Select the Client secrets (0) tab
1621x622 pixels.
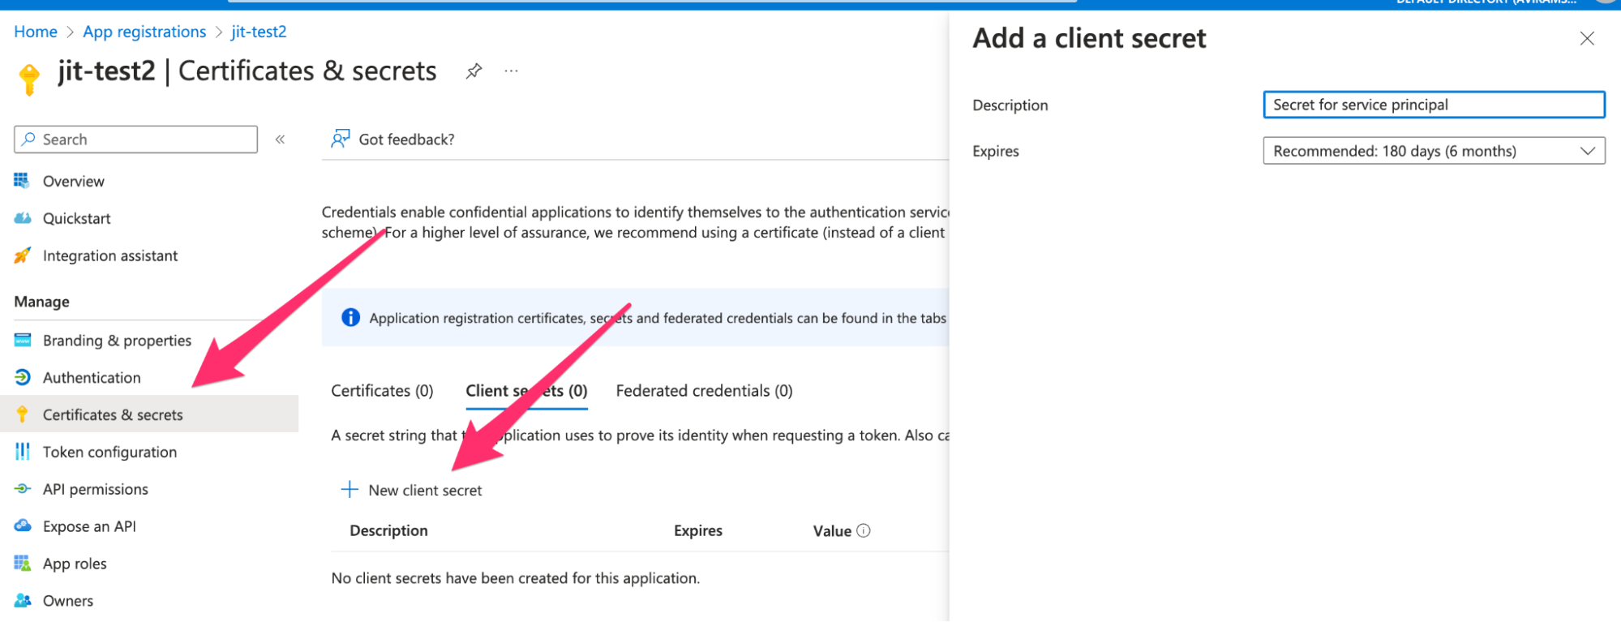coord(526,391)
